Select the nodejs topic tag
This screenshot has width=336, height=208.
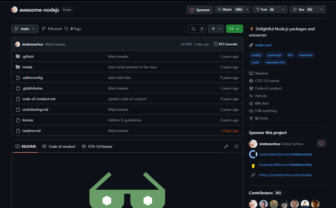point(256,55)
